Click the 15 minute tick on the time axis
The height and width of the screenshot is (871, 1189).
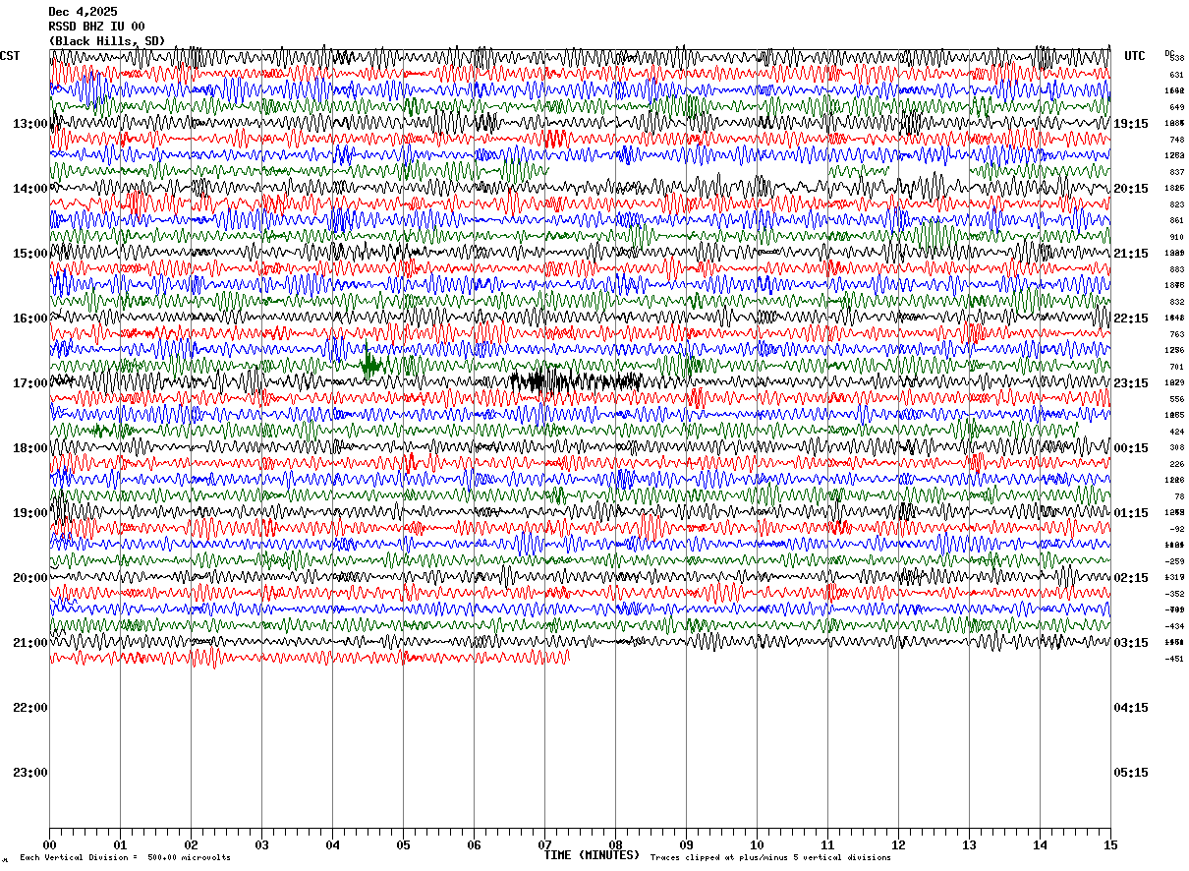pyautogui.click(x=1109, y=844)
